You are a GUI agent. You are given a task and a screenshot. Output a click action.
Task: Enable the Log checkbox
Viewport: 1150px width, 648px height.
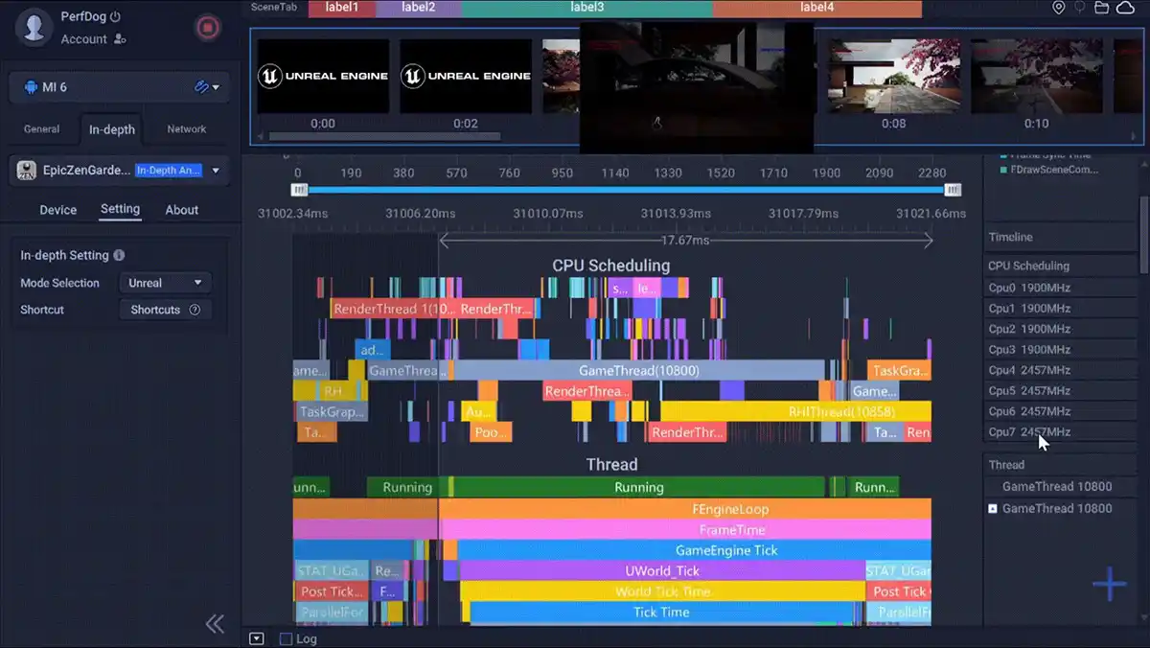(x=286, y=638)
